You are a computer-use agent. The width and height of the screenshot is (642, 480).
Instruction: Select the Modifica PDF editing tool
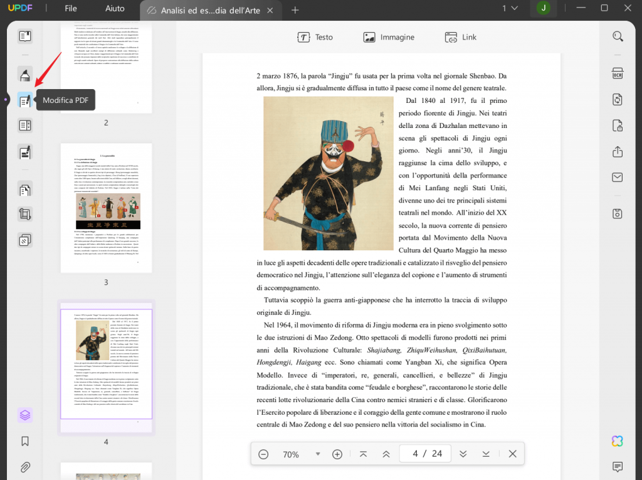click(25, 100)
